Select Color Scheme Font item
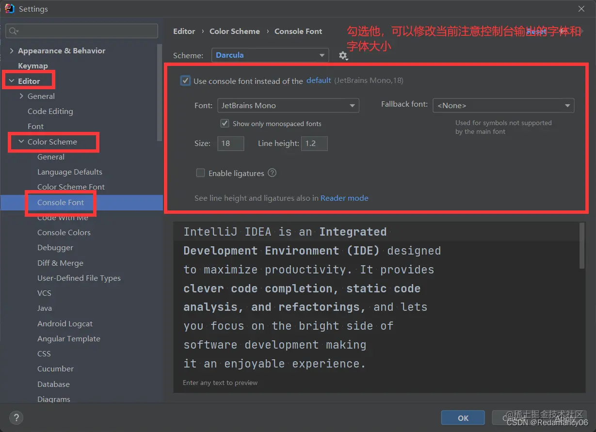 tap(71, 187)
